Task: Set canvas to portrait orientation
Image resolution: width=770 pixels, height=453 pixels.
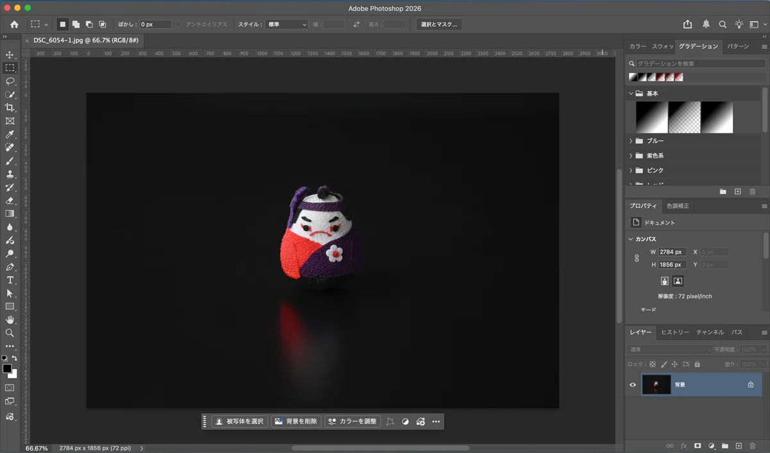Action: pyautogui.click(x=665, y=280)
